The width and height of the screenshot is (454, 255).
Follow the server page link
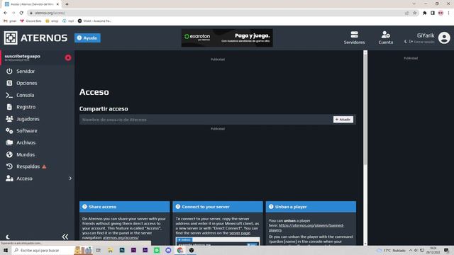(240, 233)
